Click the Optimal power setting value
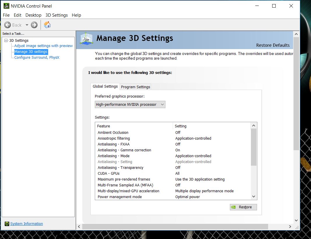 (187, 197)
